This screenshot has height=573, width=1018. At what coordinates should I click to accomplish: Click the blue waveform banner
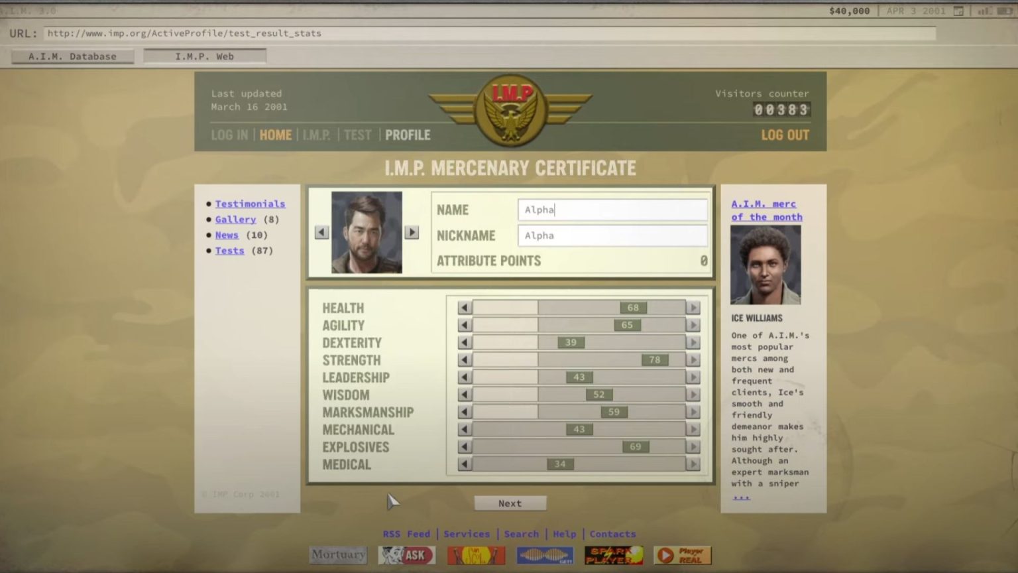pos(544,554)
